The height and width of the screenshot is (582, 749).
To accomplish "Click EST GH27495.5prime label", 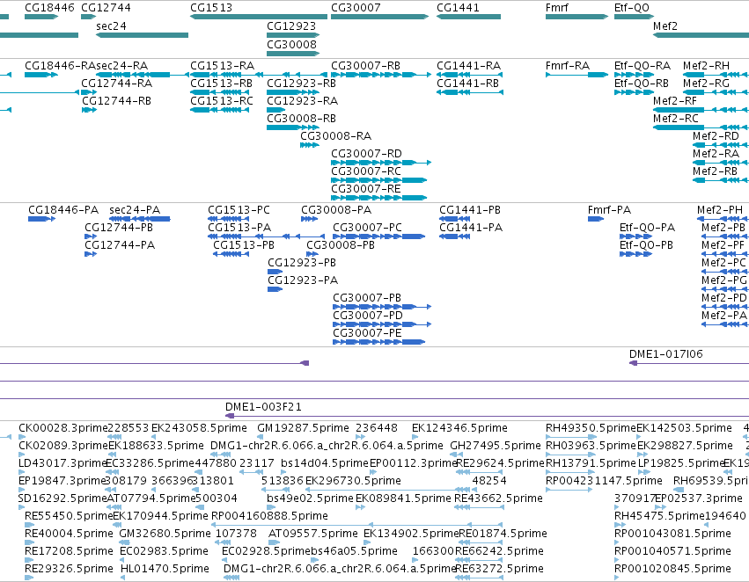I will tap(496, 446).
